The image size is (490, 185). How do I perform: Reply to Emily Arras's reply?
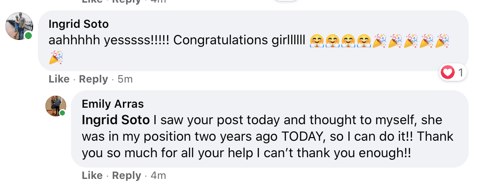(x=126, y=175)
